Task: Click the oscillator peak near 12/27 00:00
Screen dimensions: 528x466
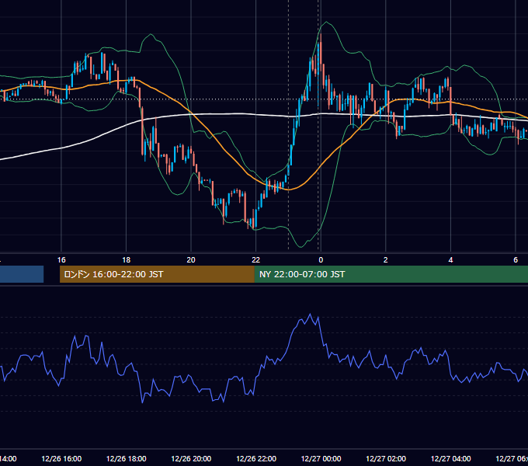Action: pyautogui.click(x=310, y=315)
